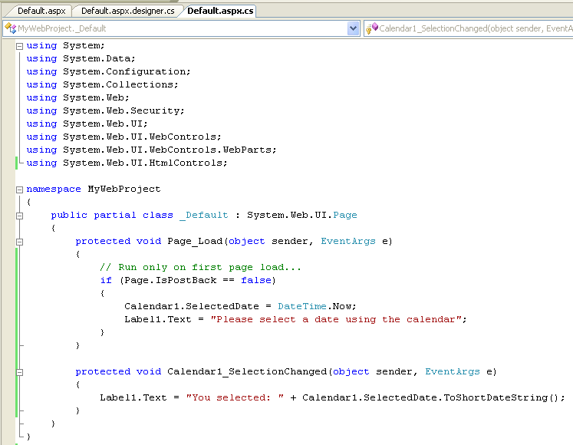Collapse the MyWebProject namespace block
This screenshot has height=445, width=573.
tap(19, 189)
